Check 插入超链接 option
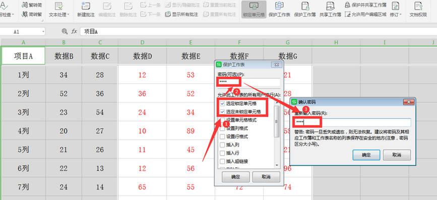 (x=222, y=162)
